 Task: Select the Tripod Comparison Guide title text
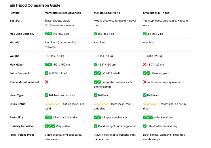click(x=38, y=5)
